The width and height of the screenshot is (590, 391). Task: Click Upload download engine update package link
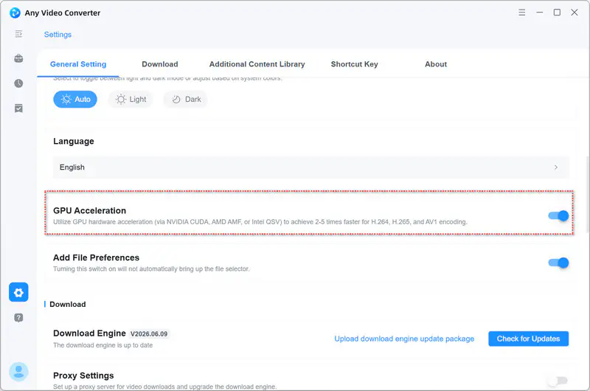(x=404, y=339)
